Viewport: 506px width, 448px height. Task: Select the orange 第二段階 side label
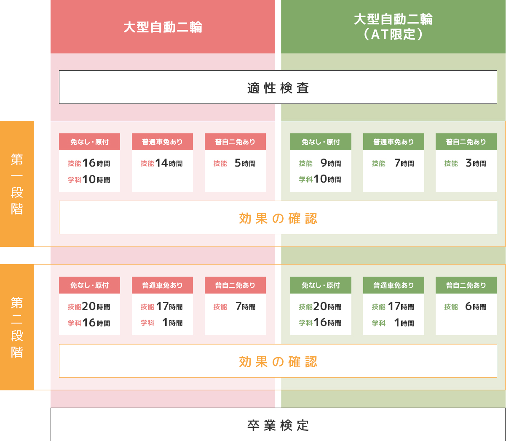(x=17, y=327)
